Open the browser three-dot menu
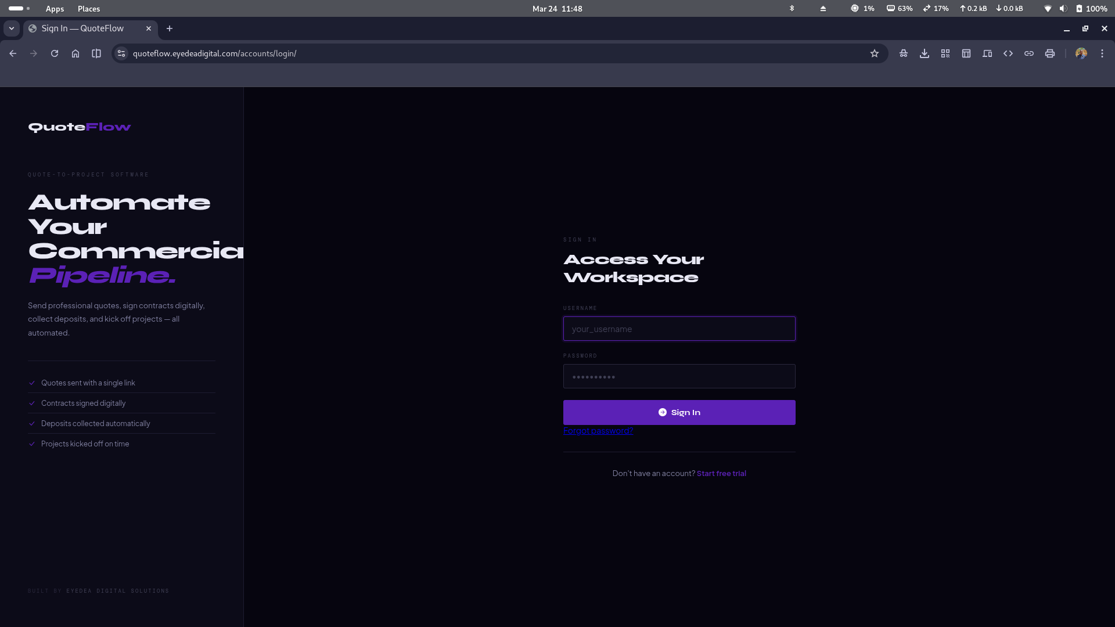This screenshot has height=627, width=1115. click(x=1102, y=53)
